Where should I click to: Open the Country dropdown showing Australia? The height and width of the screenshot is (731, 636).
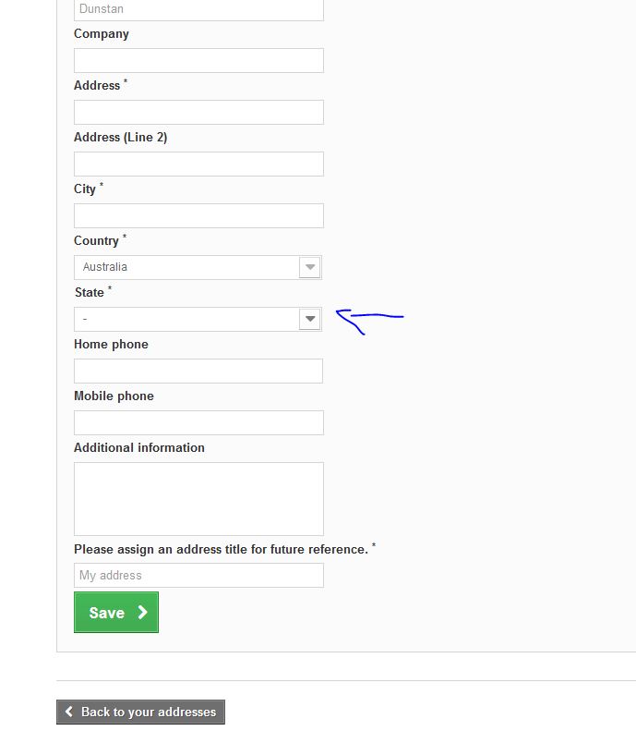[198, 267]
